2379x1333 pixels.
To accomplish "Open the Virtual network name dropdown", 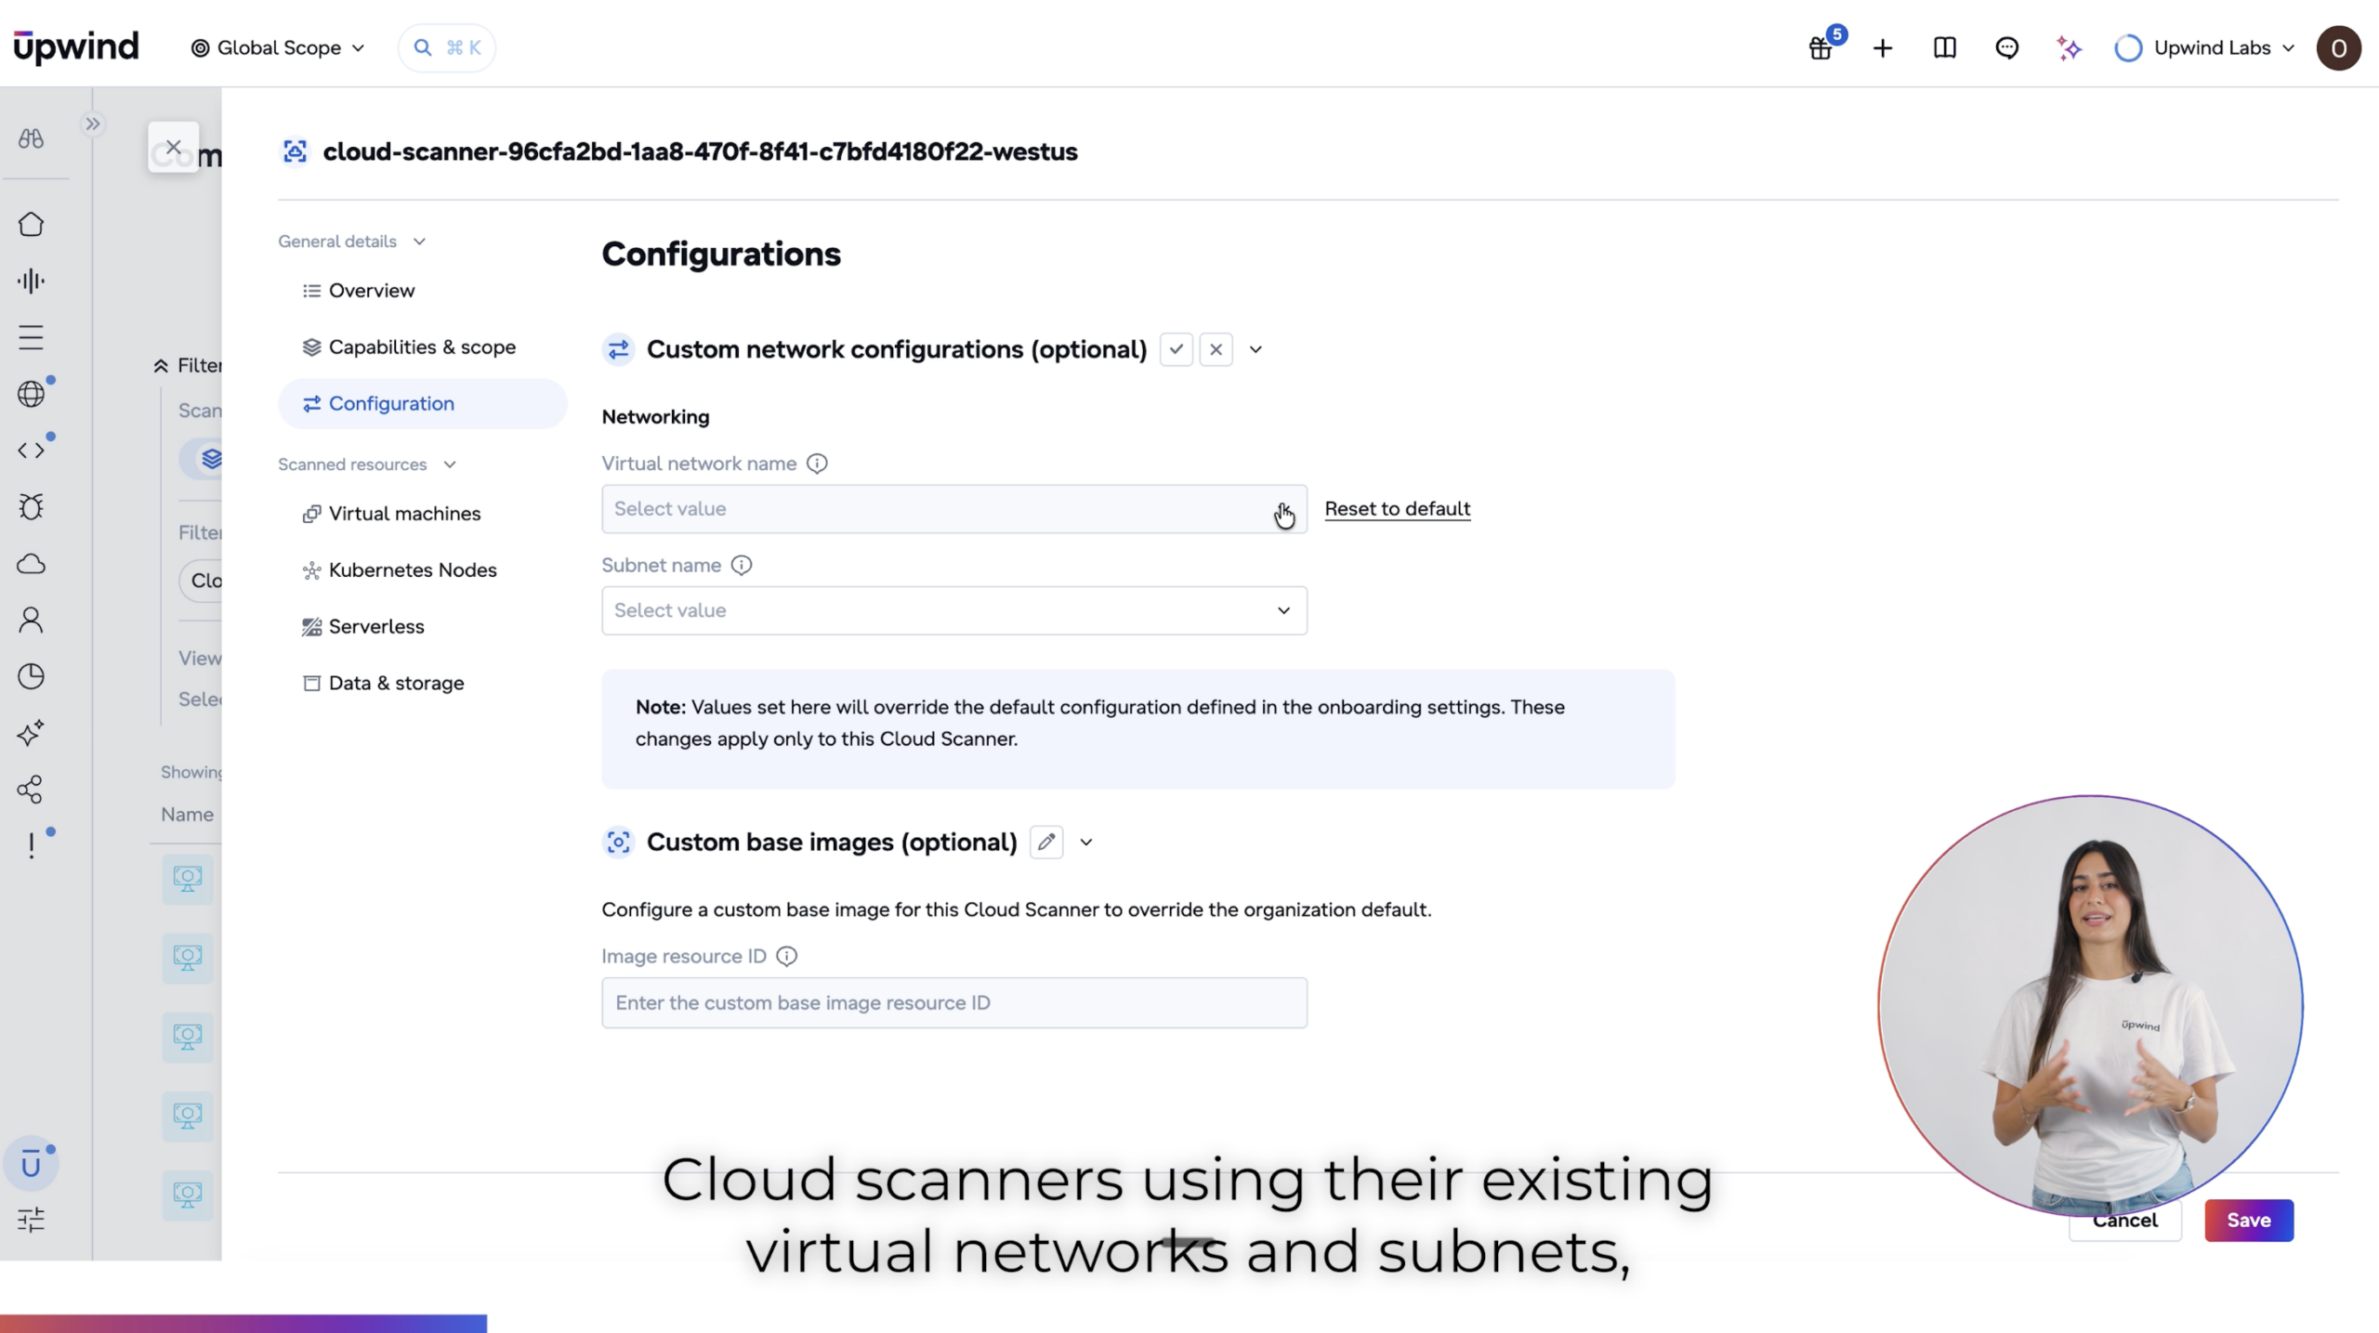I will [x=953, y=509].
